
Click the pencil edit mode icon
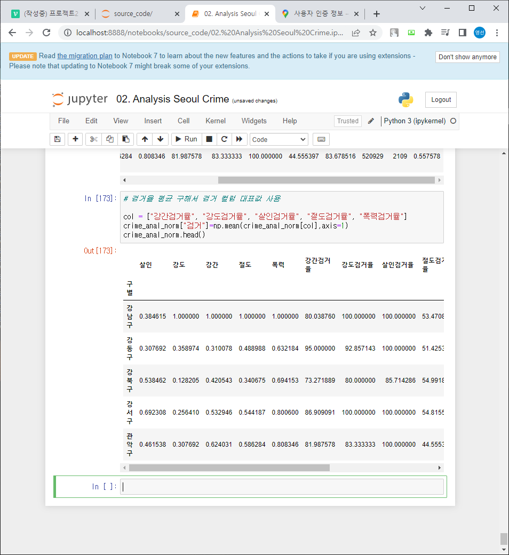pyautogui.click(x=371, y=121)
